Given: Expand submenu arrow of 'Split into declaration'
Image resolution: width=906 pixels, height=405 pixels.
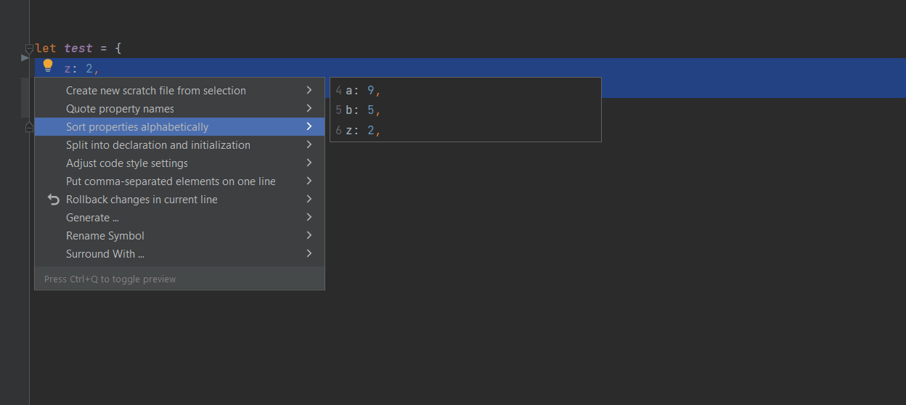Looking at the screenshot, I should (x=309, y=144).
